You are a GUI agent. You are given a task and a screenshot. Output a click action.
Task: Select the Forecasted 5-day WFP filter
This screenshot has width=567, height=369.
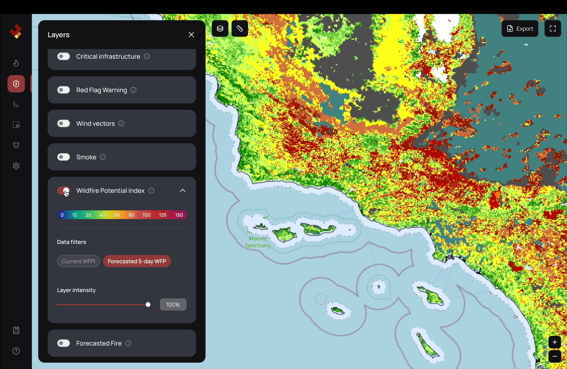click(x=137, y=261)
